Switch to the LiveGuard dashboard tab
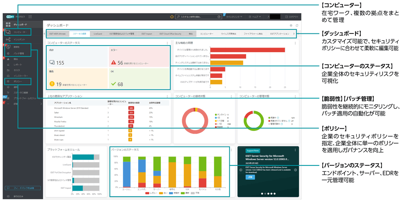The image size is (403, 202). 98,34
